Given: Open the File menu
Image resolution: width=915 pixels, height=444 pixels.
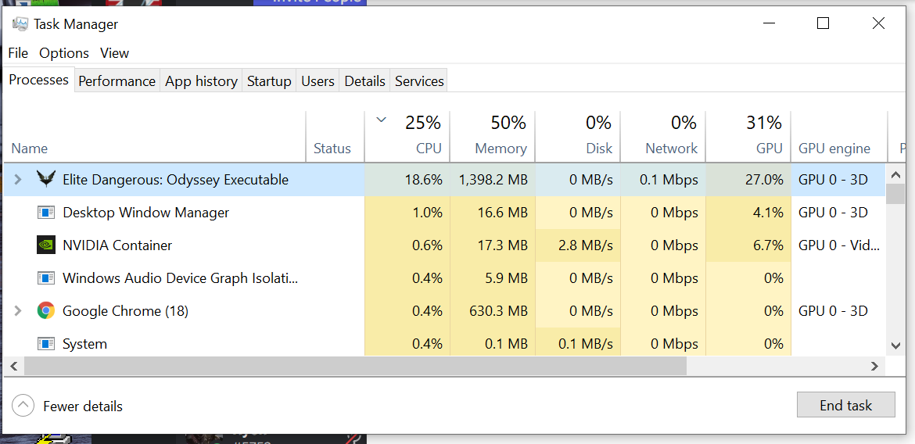Looking at the screenshot, I should [18, 53].
